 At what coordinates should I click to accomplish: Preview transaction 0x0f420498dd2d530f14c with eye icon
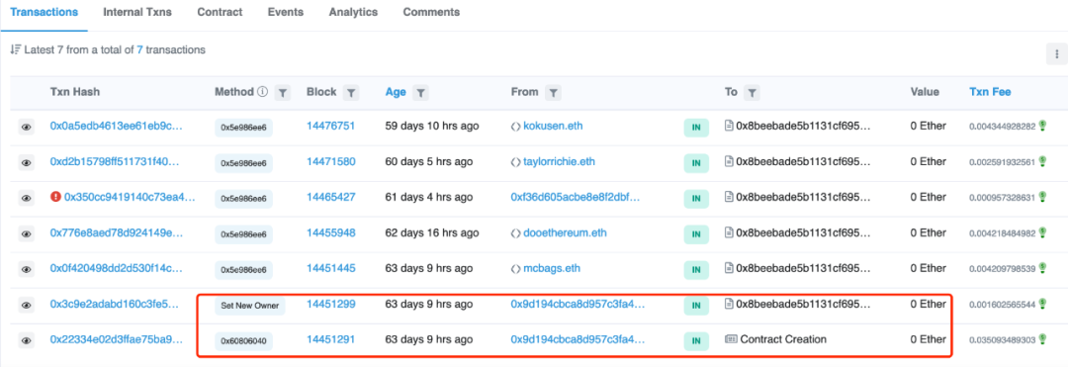coord(26,270)
